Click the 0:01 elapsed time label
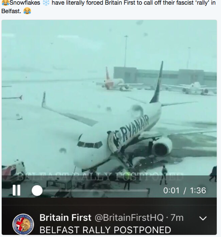This screenshot has height=237, width=221. pyautogui.click(x=171, y=190)
